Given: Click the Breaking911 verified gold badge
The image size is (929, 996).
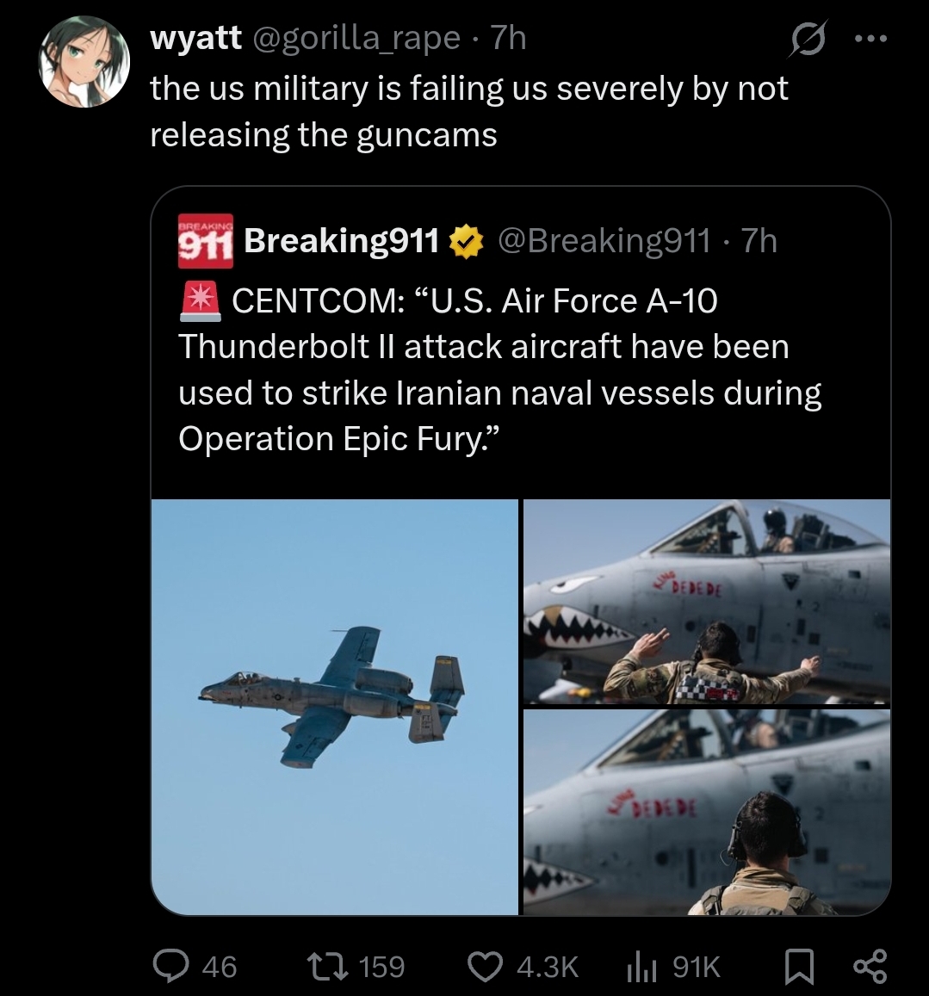Looking at the screenshot, I should [x=465, y=242].
